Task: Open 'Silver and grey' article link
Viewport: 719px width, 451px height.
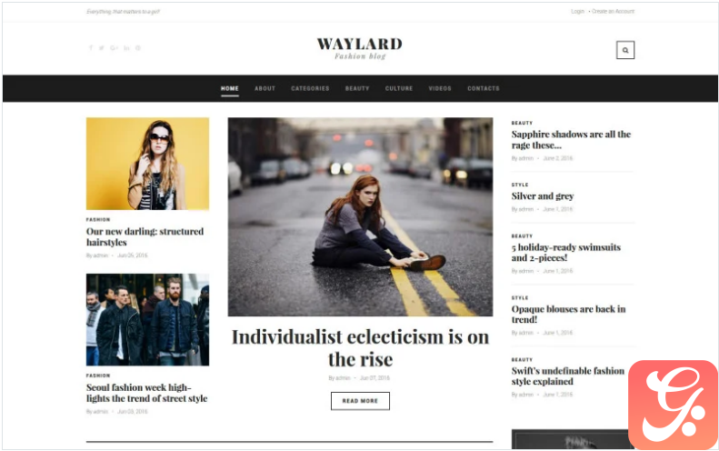Action: (x=543, y=195)
